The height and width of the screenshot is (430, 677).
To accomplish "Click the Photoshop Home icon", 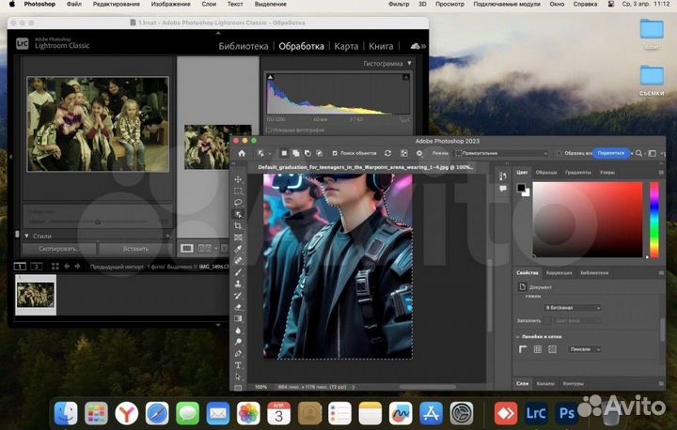I will [242, 152].
